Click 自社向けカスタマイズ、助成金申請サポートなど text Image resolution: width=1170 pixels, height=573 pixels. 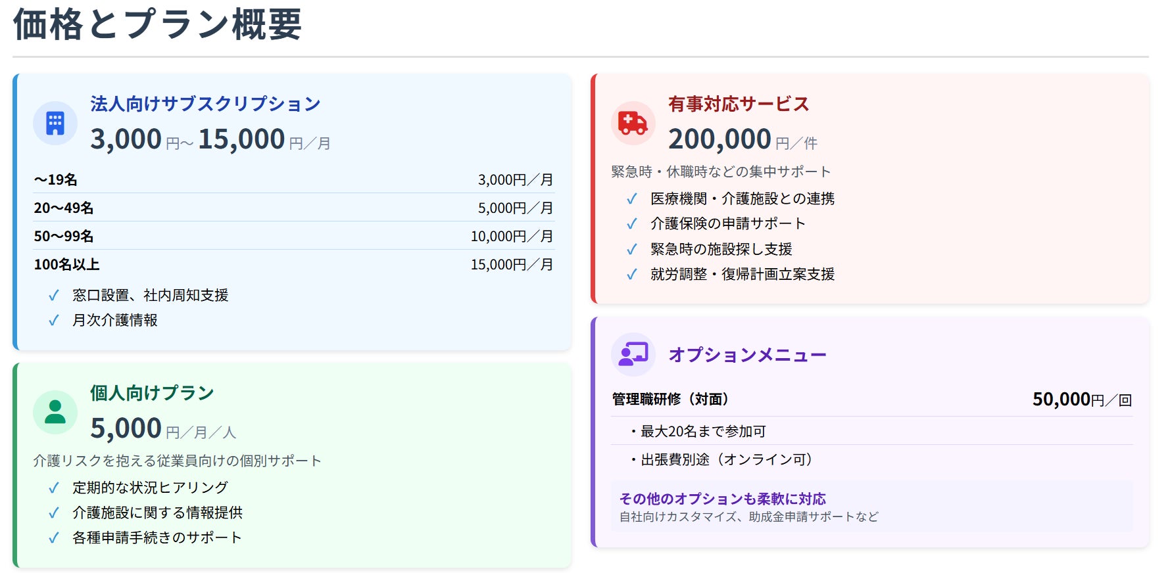[748, 516]
